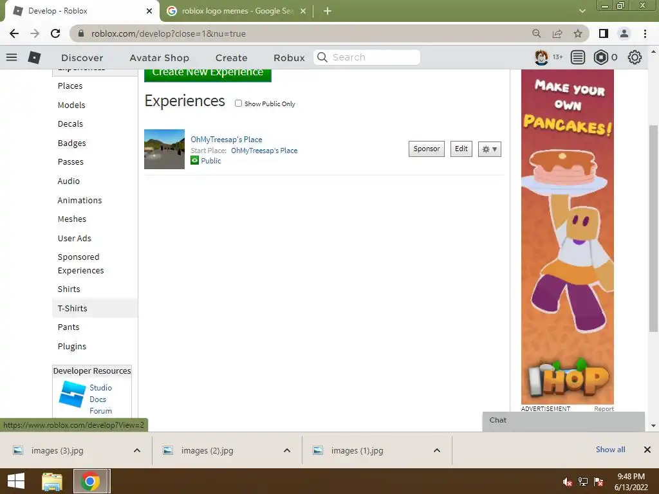Screen dimensions: 659x494
Task: Open the settings gear in Roblox header
Action: (x=635, y=57)
